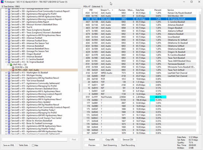Sort by the Percent column header
Viewport: 203px width, 150px height.
click(158, 10)
